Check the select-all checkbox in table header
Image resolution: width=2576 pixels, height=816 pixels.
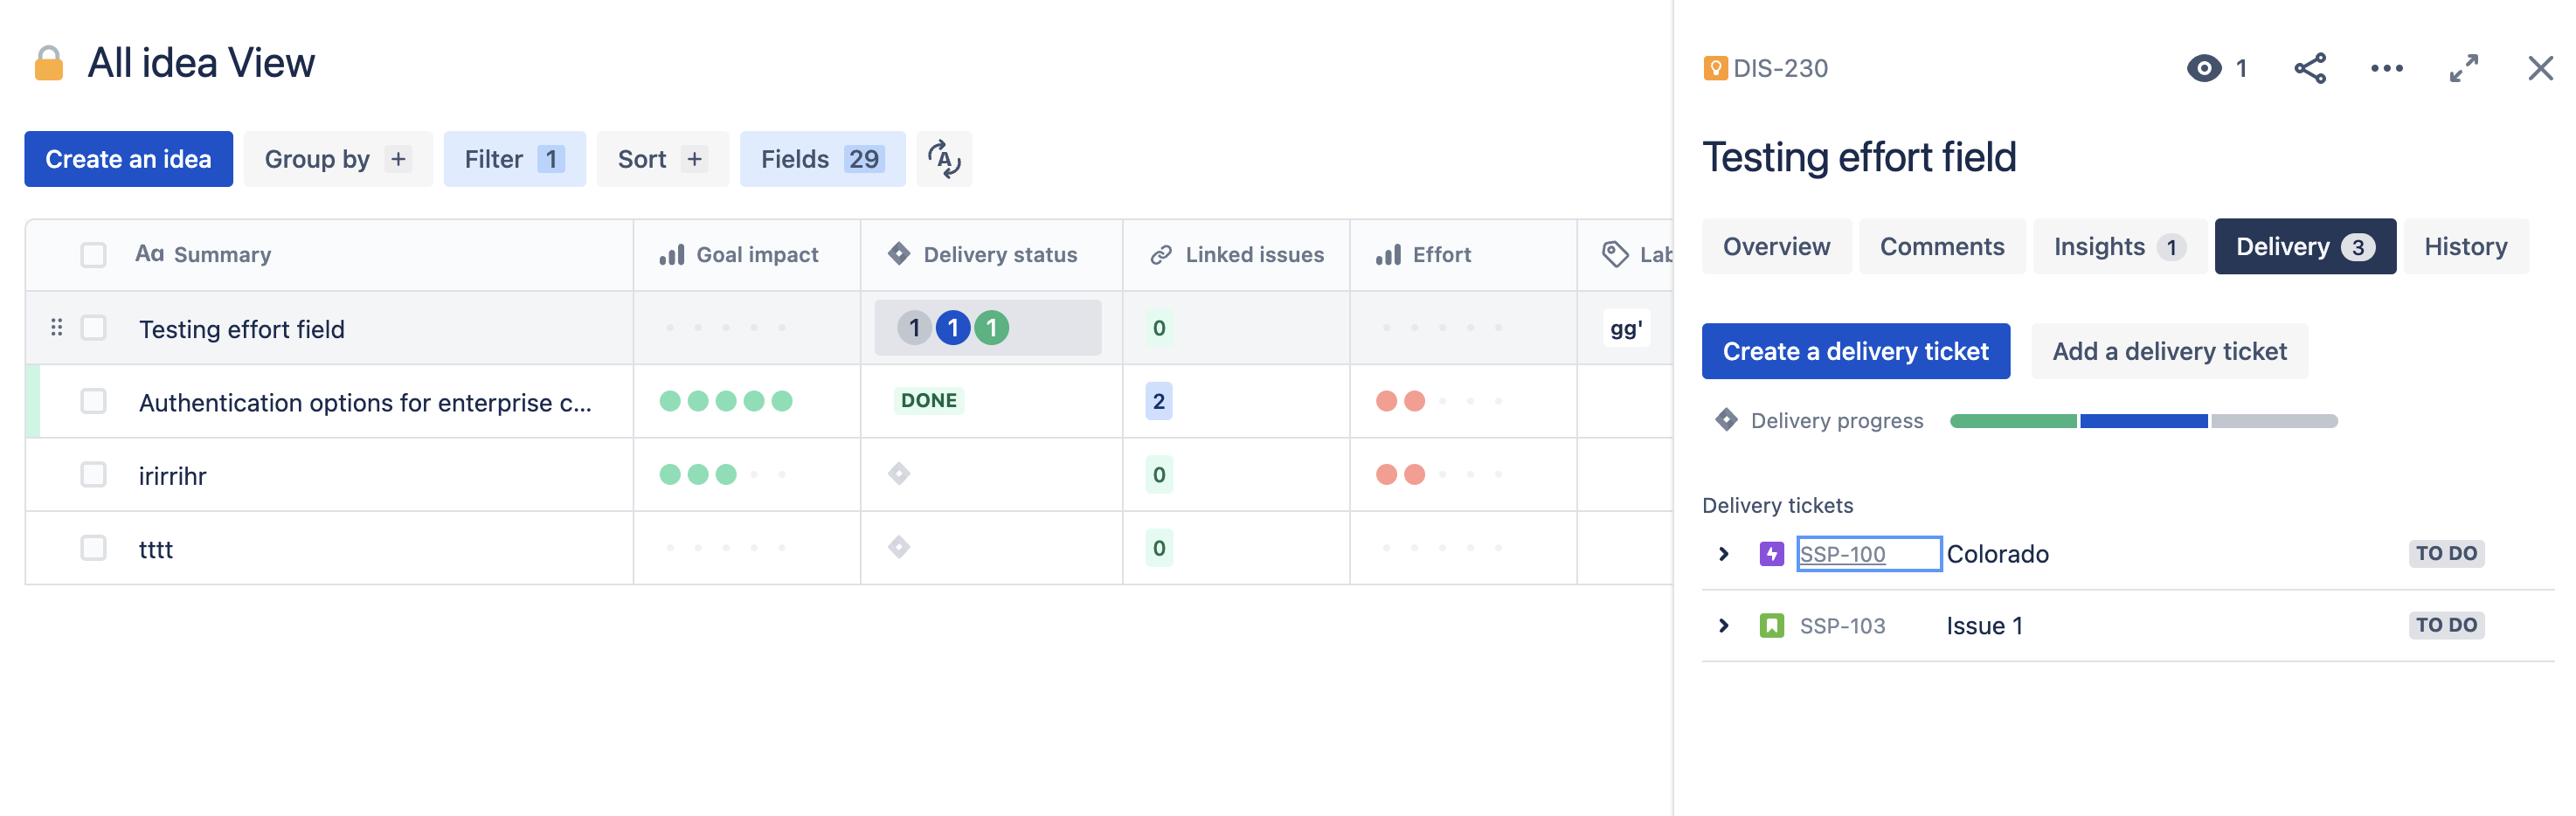click(93, 254)
